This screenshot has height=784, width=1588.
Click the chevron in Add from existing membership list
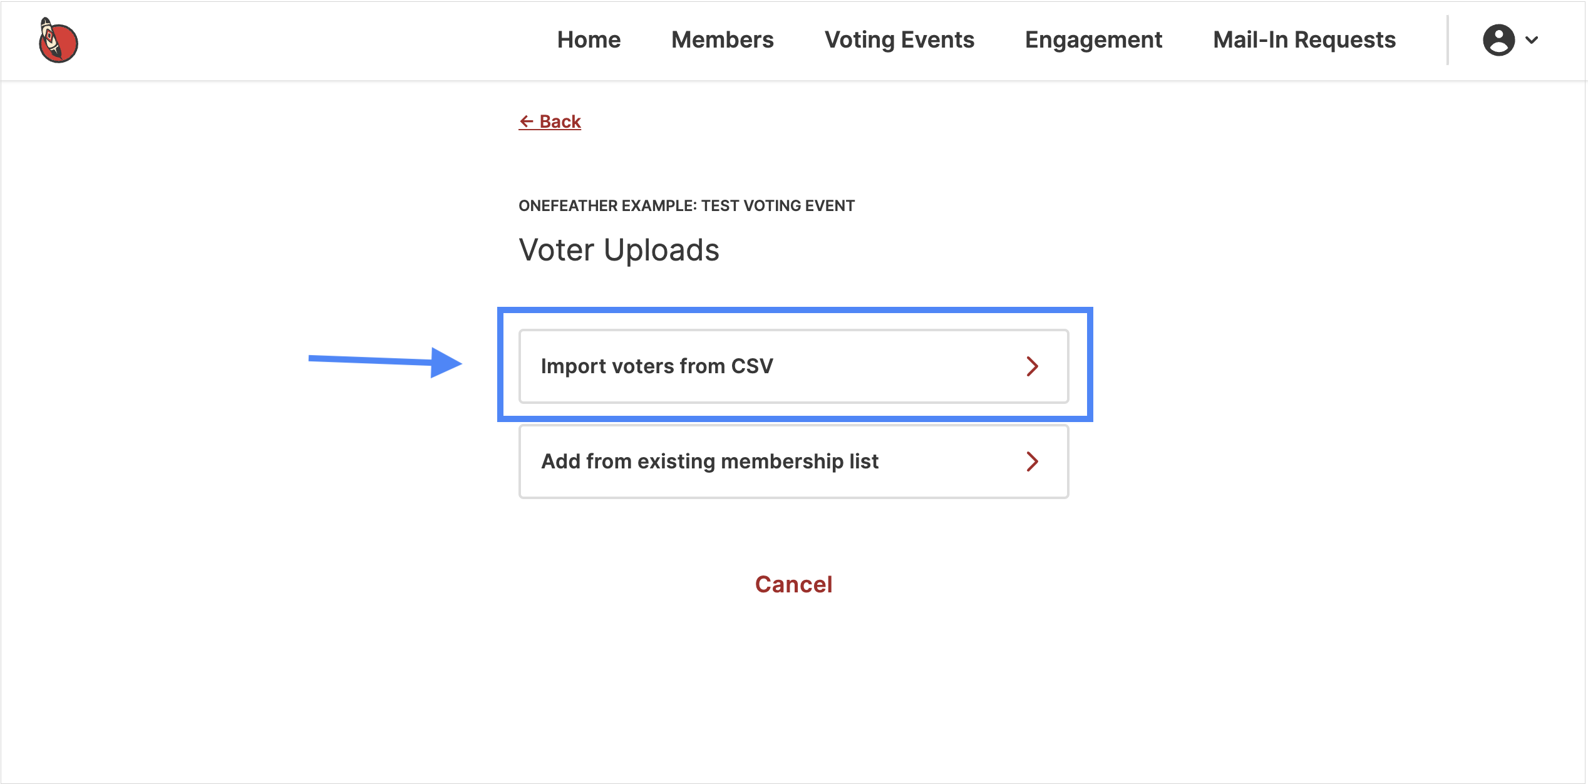tap(1033, 462)
